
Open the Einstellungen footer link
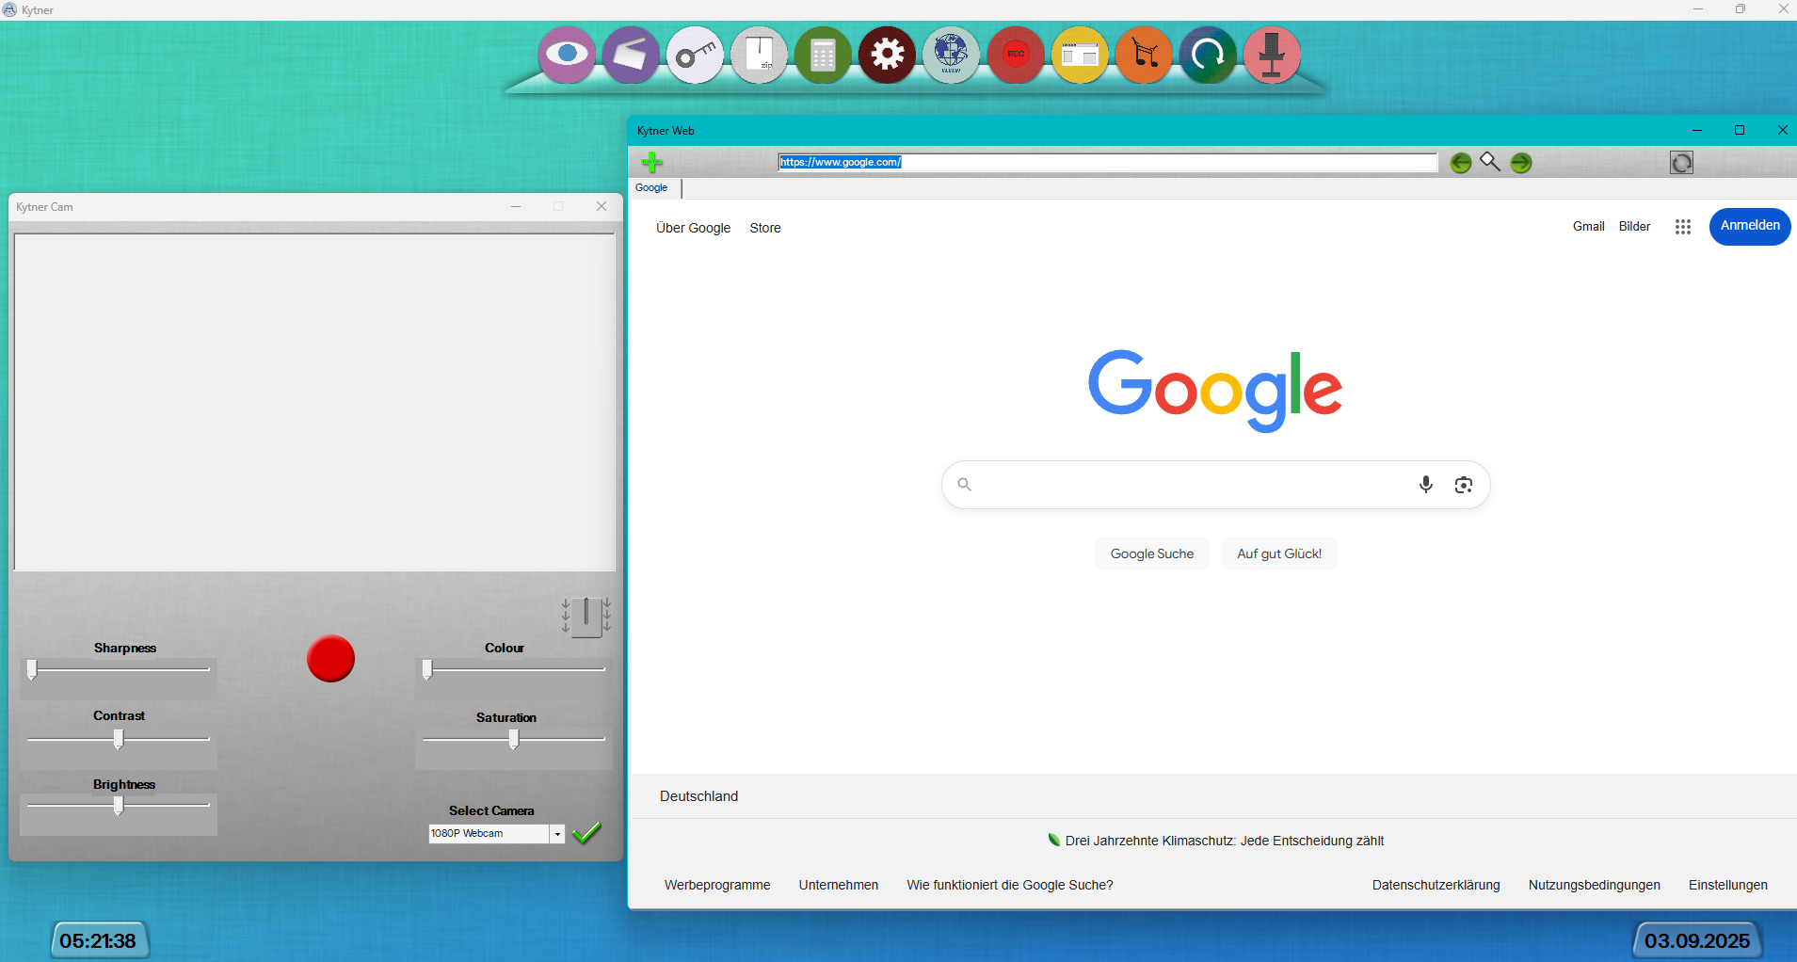click(1728, 885)
